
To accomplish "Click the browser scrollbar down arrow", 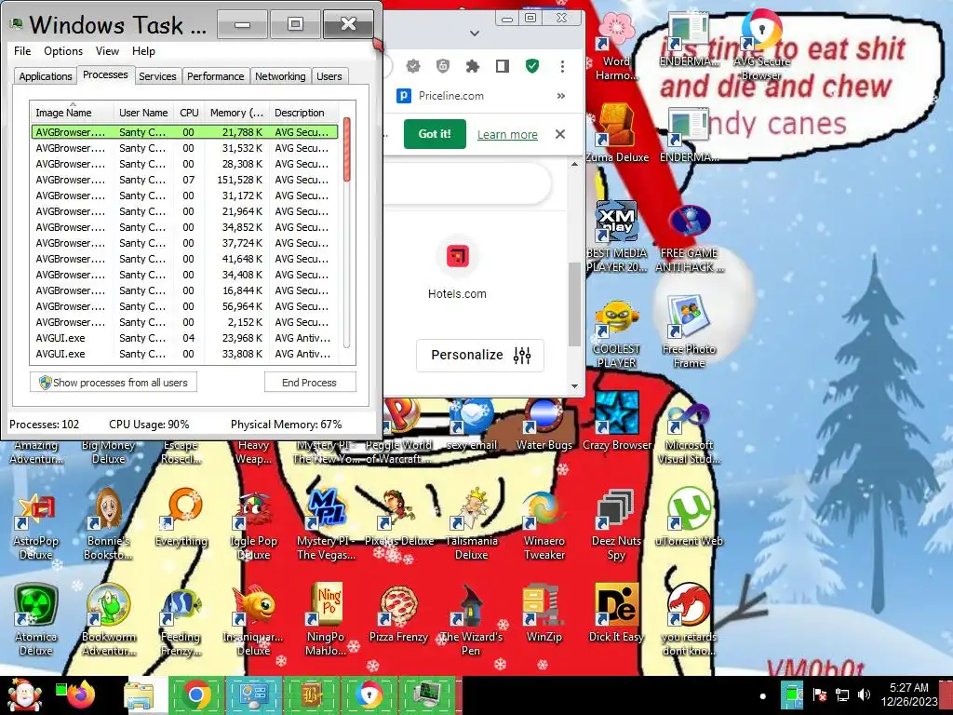I will point(574,386).
